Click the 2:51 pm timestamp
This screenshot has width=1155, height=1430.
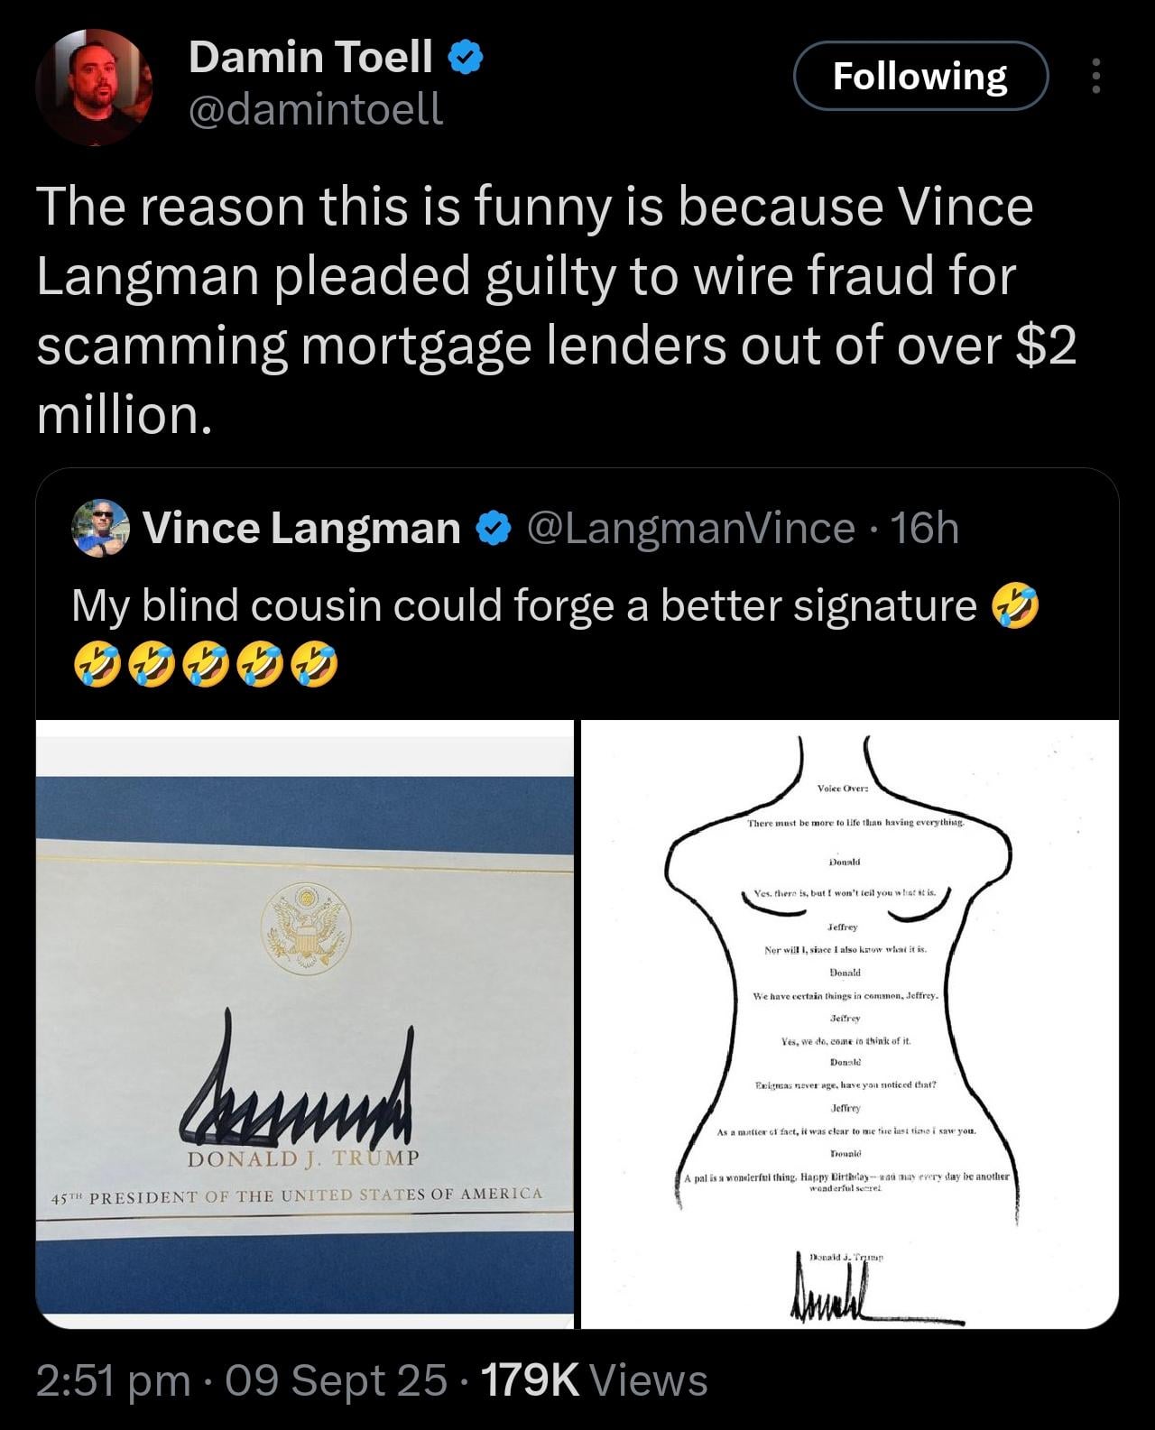tap(114, 1380)
